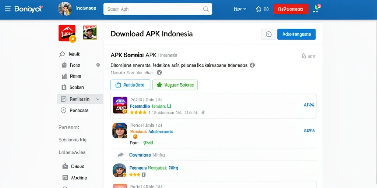The height and width of the screenshot is (188, 377).
Task: Open the Devmrloas Minks link
Action: pos(147,155)
